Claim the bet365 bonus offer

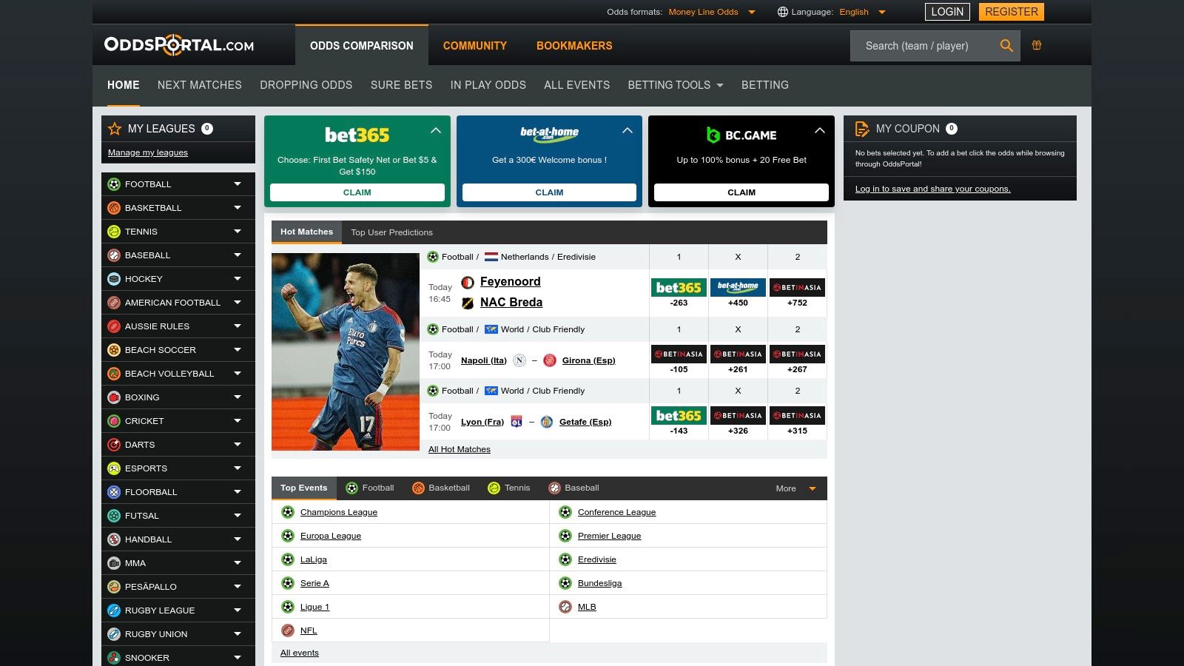(357, 192)
